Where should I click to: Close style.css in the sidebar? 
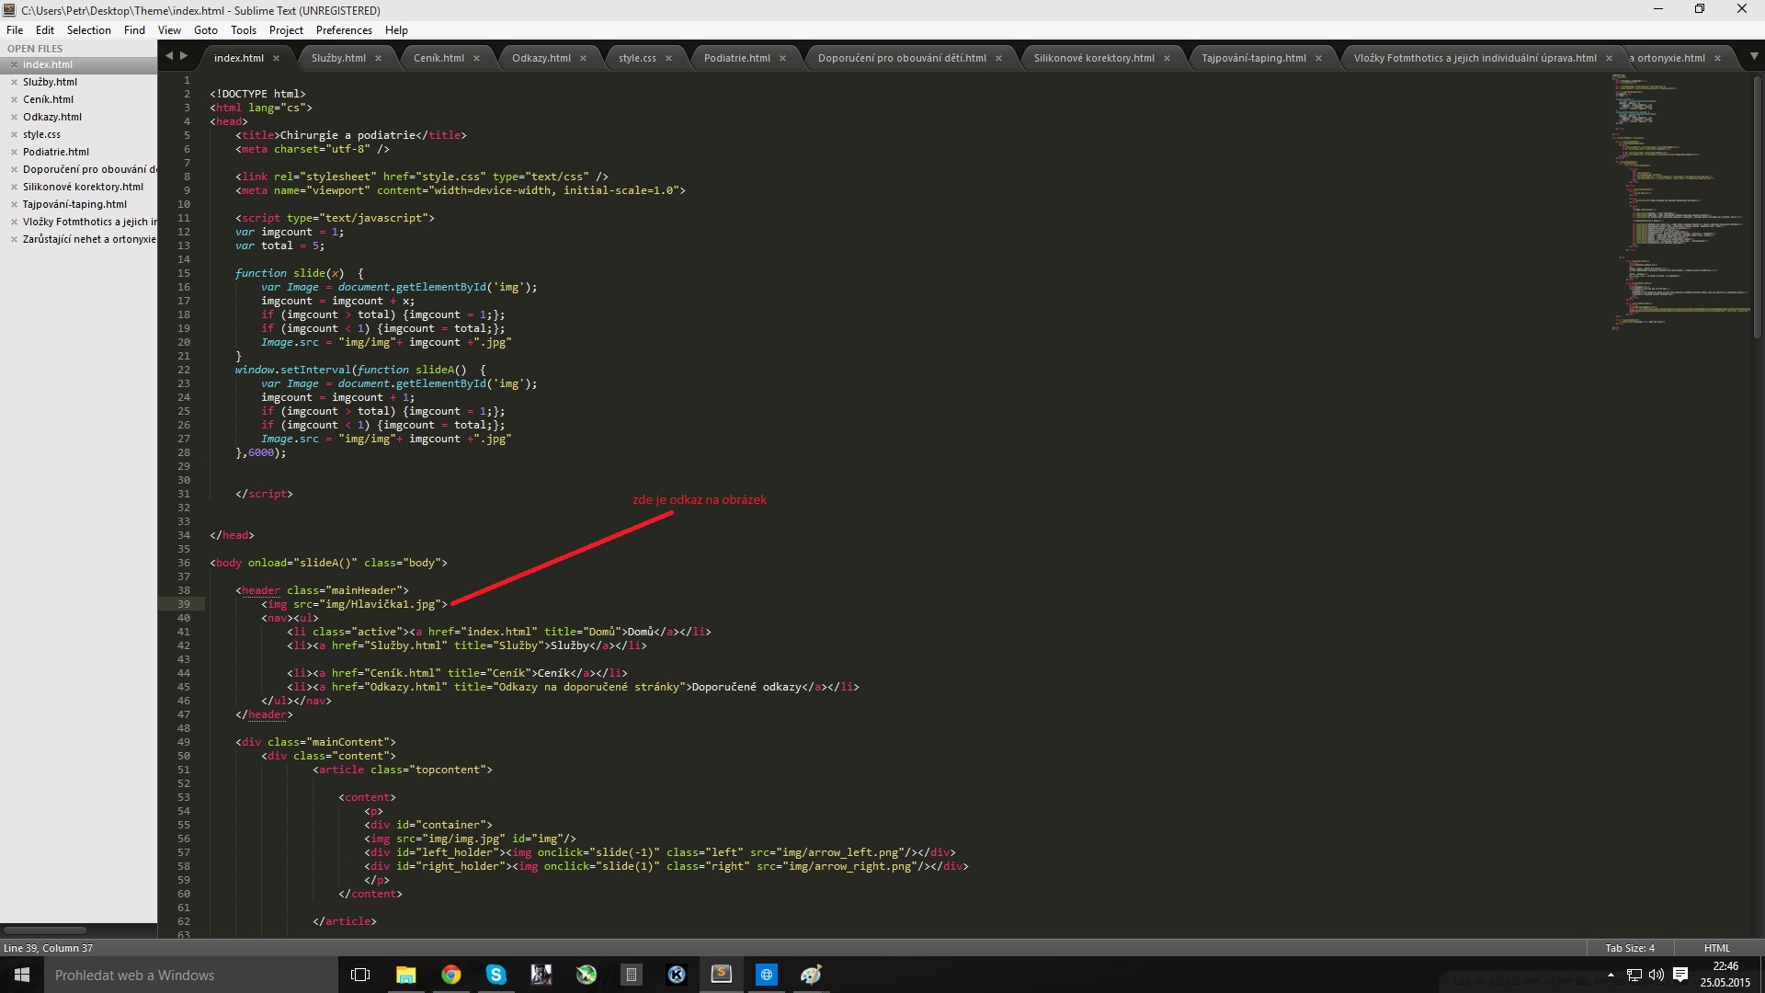[14, 134]
